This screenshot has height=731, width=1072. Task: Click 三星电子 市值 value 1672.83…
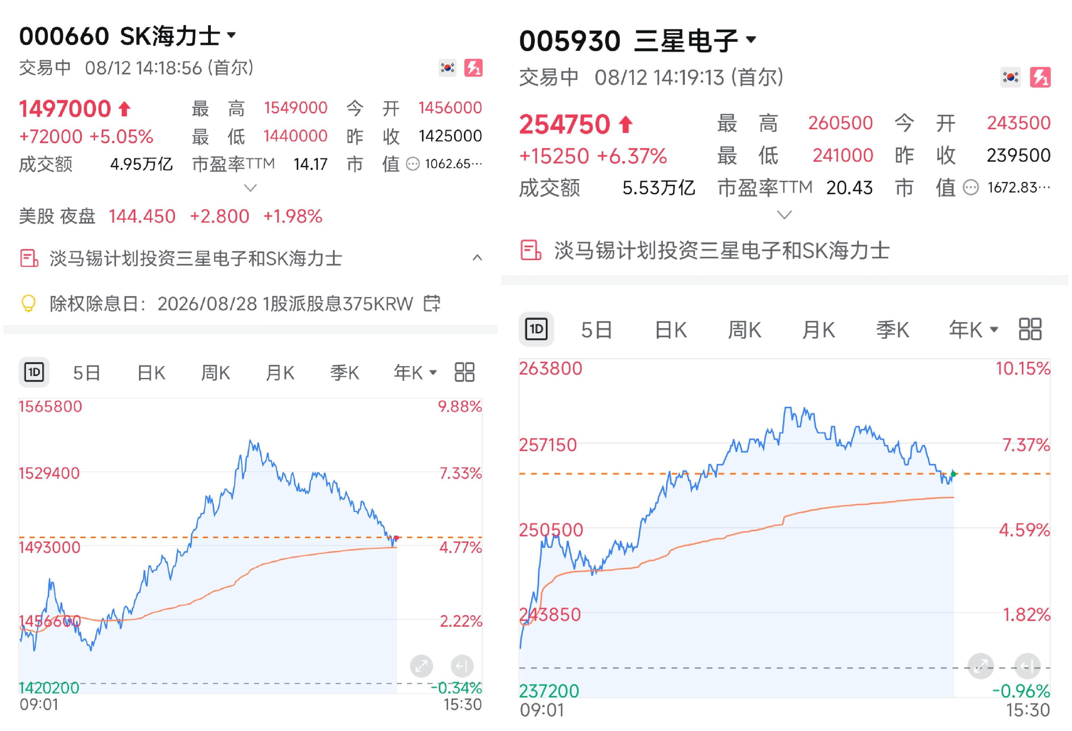(1019, 188)
